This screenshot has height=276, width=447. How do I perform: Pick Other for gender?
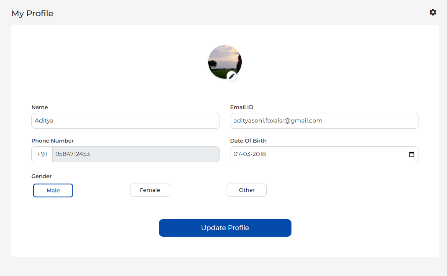(247, 190)
